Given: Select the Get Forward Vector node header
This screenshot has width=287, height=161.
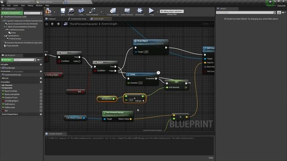Looking at the screenshot, I should [x=118, y=114].
